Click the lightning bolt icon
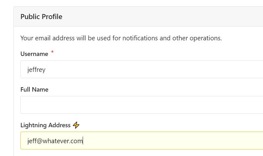The height and width of the screenshot is (156, 263). click(x=76, y=125)
